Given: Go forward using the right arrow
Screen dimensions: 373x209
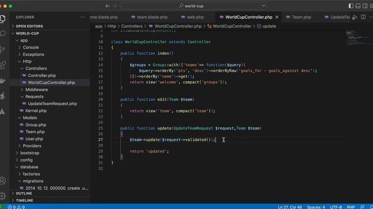Looking at the screenshot, I should click(115, 6).
